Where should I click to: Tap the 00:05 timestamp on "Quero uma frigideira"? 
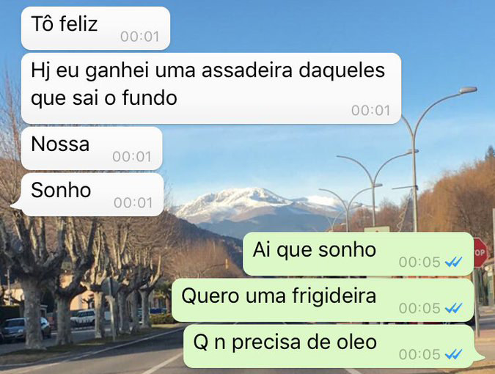point(419,308)
